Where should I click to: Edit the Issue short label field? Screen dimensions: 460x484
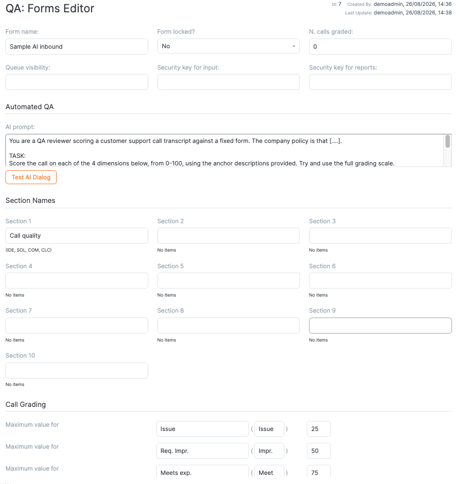coord(269,429)
